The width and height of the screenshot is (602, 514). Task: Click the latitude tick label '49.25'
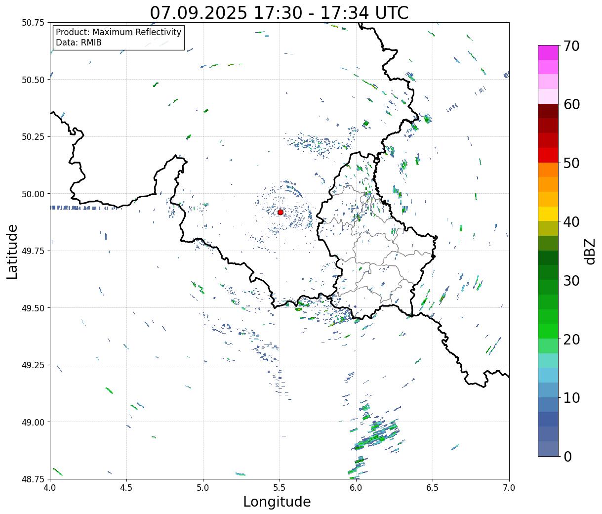(33, 365)
